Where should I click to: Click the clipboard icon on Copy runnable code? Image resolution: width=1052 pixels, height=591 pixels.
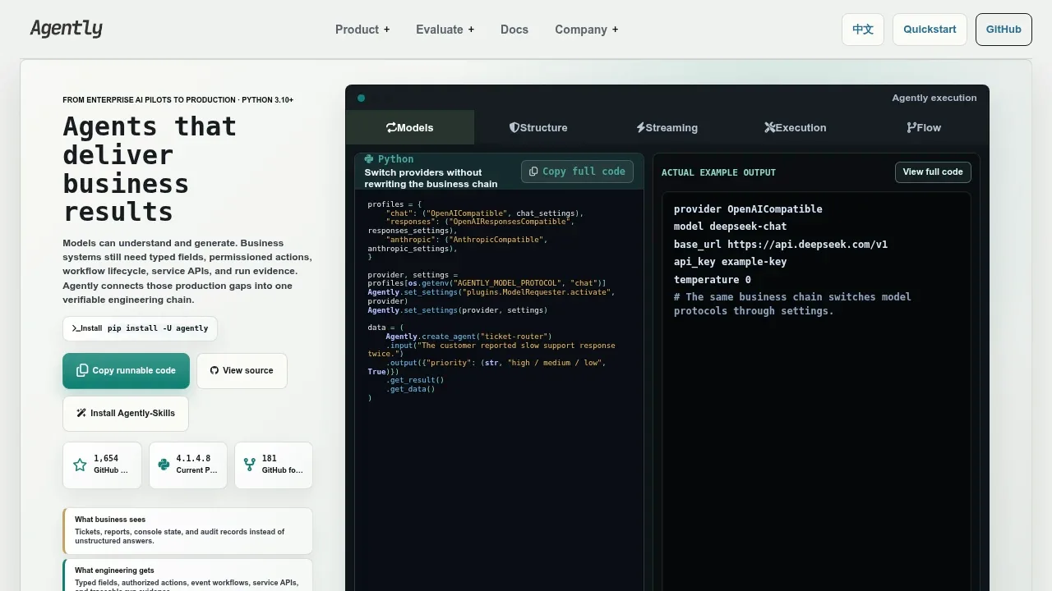82,370
